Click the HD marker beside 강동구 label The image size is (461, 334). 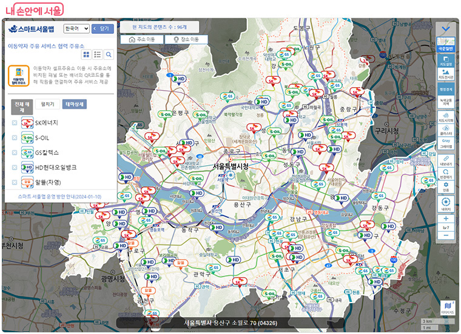click(x=388, y=227)
